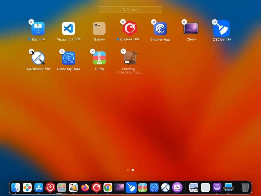Open the four colored dots app in Dock
The width and height of the screenshot is (261, 196).
27,188
